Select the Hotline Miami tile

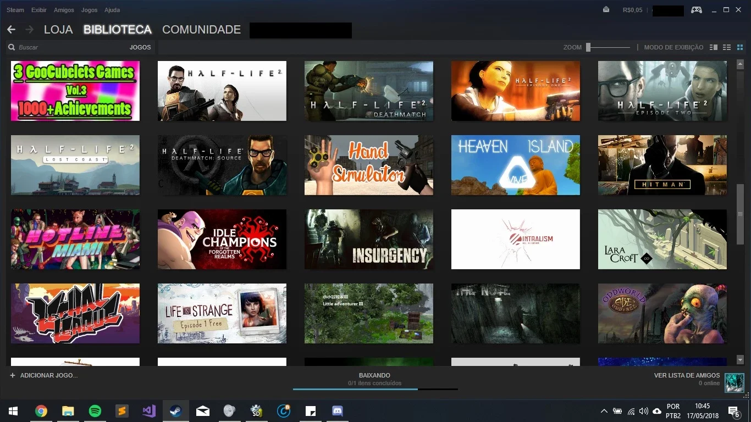coord(75,239)
